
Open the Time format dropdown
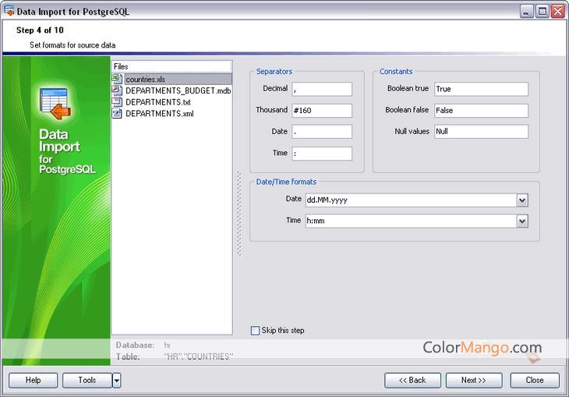coord(521,221)
